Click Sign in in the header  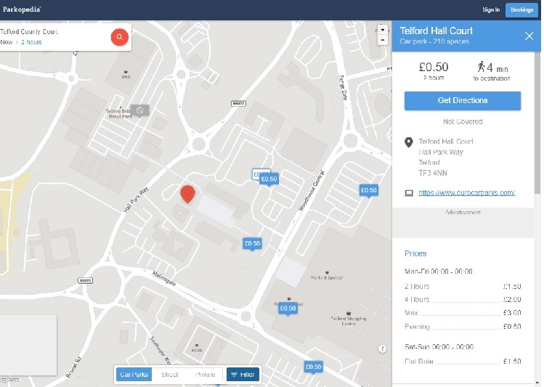[492, 9]
